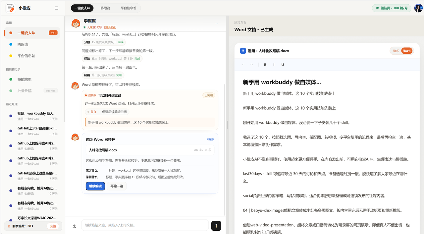Toggle italic formatting with the I button
The height and width of the screenshot is (234, 424).
(x=274, y=65)
